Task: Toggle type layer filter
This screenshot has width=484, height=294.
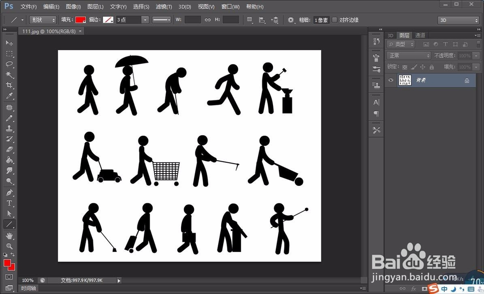Action: pyautogui.click(x=445, y=44)
